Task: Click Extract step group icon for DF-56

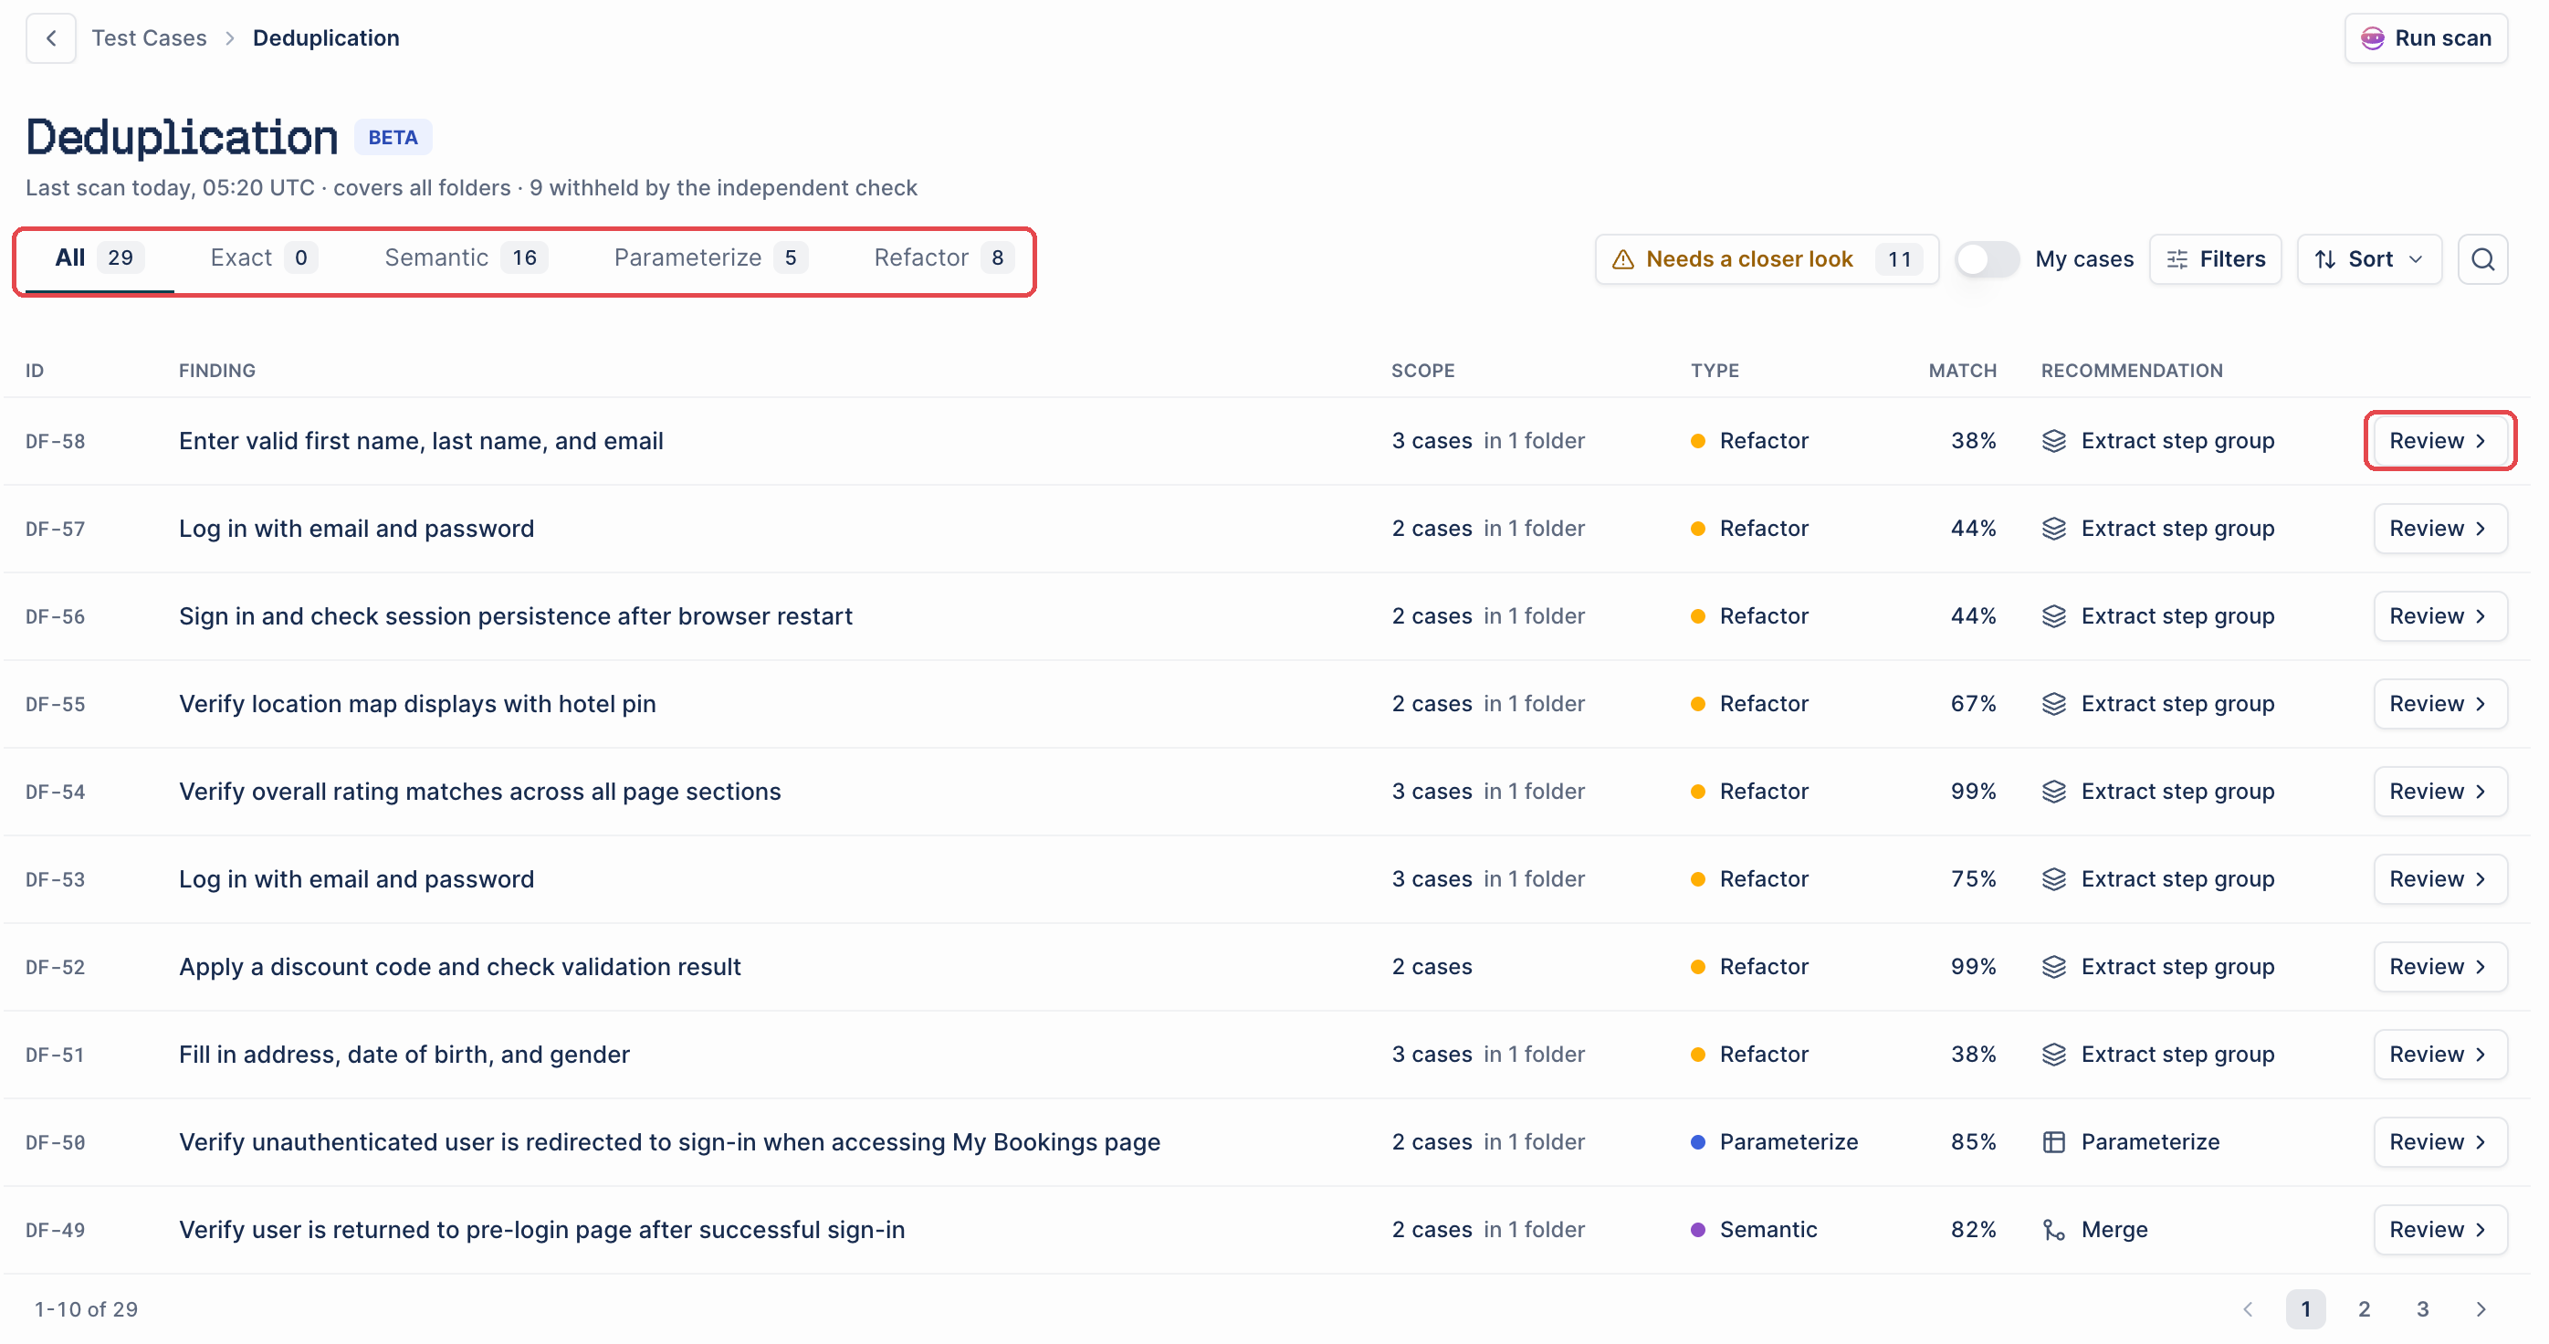Action: (x=2053, y=615)
